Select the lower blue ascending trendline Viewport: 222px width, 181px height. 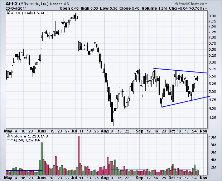click(186, 101)
